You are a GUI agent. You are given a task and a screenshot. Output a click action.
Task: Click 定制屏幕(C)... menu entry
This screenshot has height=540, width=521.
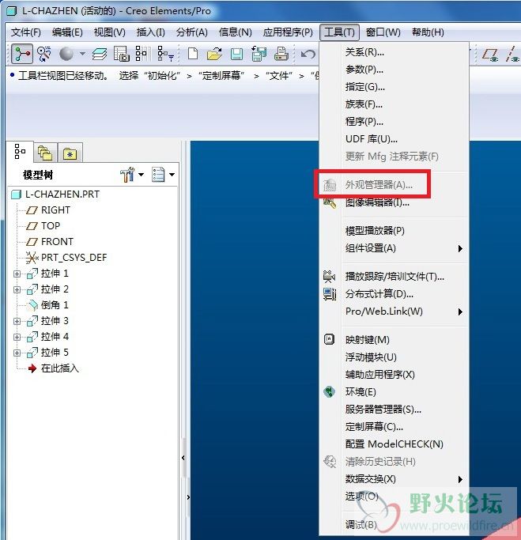(394, 427)
